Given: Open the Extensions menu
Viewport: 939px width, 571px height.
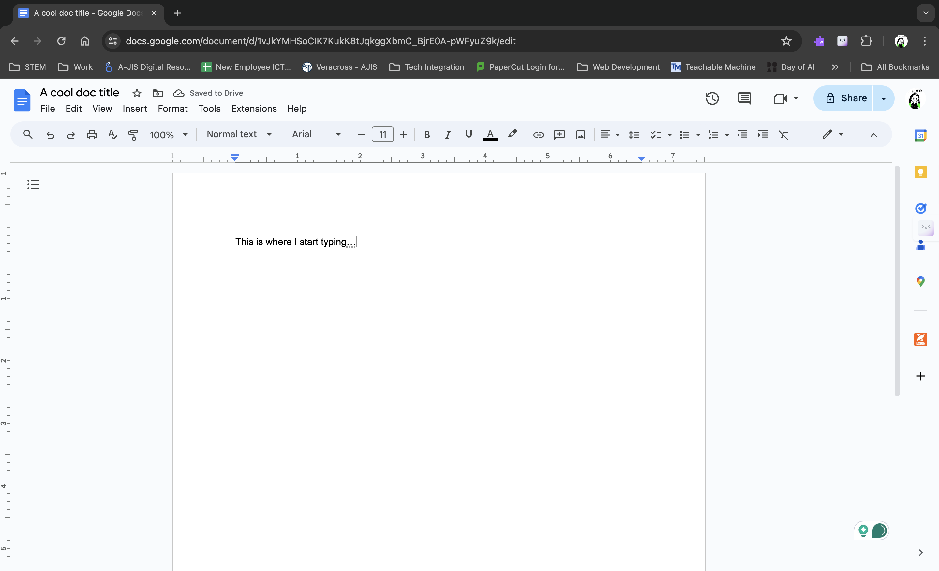Looking at the screenshot, I should (254, 109).
